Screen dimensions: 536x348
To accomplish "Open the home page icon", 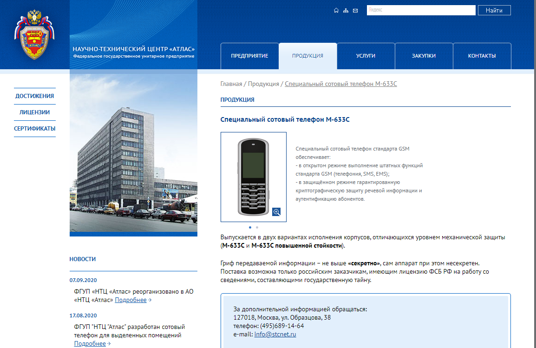I will 336,11.
